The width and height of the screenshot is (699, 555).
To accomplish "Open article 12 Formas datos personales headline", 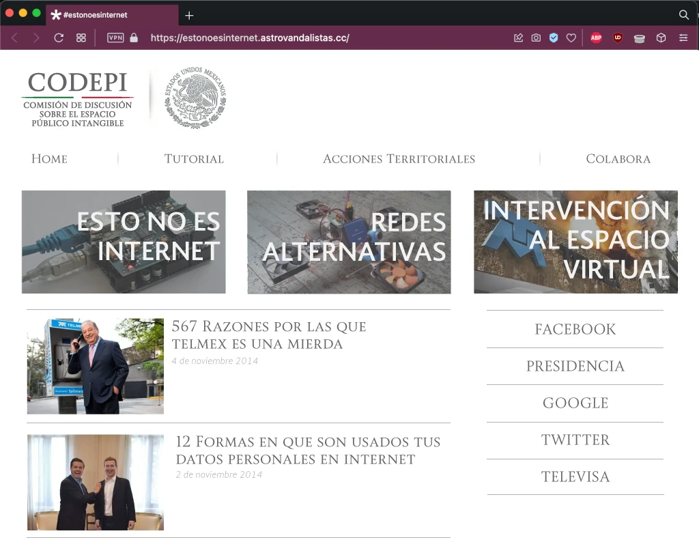I will click(x=308, y=451).
